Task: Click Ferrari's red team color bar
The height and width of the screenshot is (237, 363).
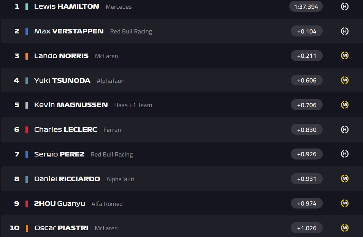Action: point(27,130)
